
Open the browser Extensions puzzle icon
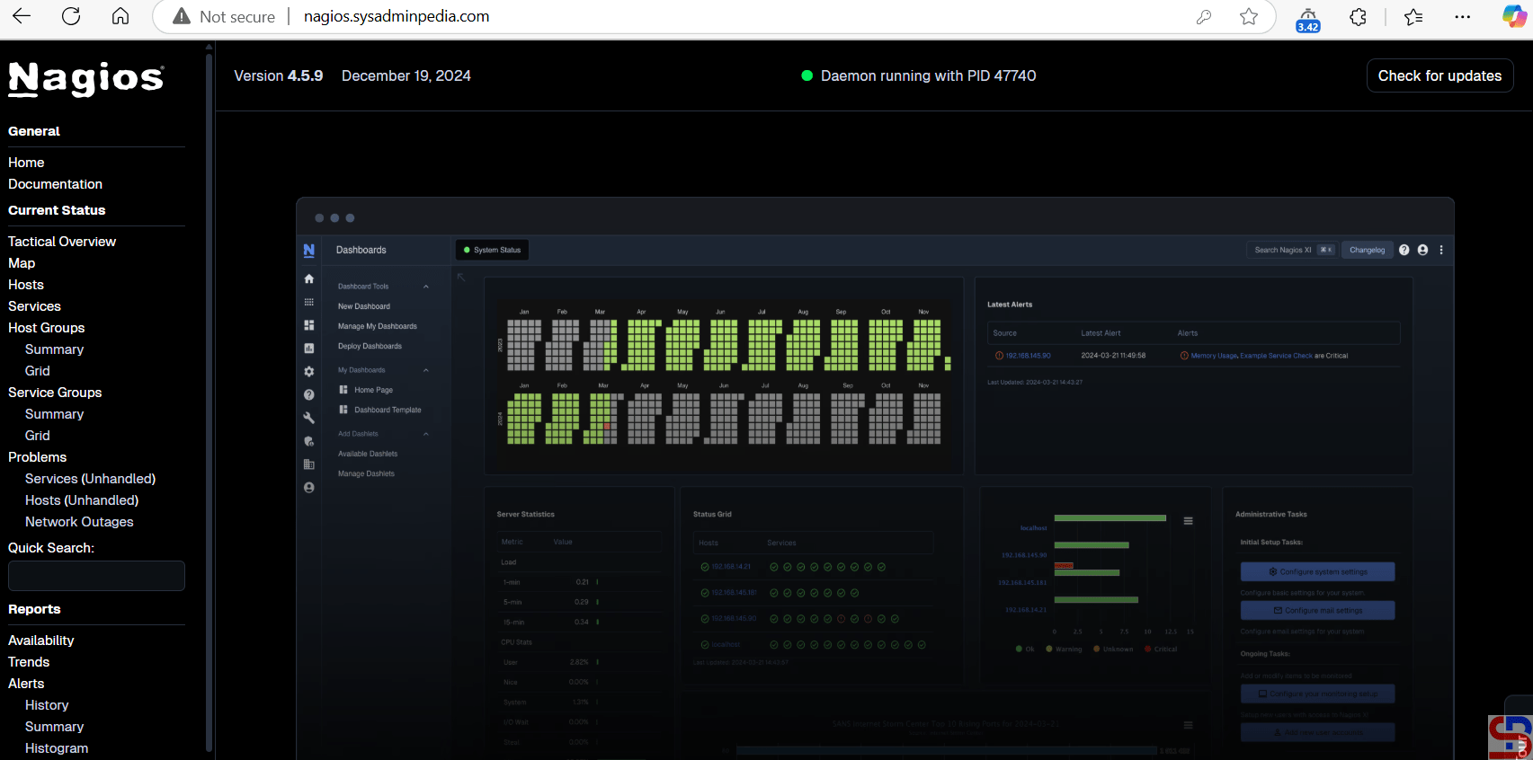(x=1358, y=16)
